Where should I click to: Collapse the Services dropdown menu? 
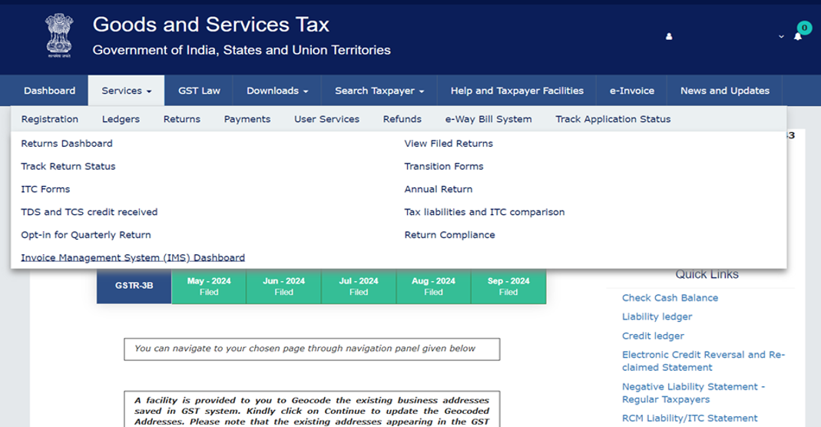126,91
